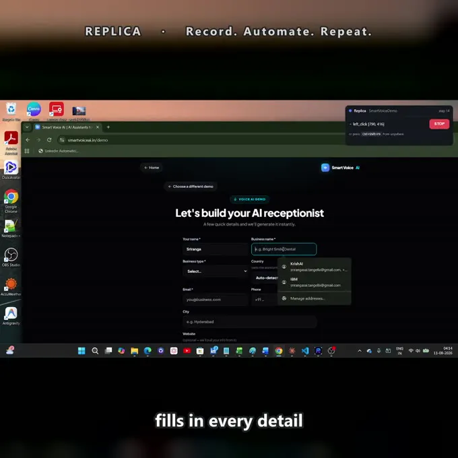Click the Your name field
The height and width of the screenshot is (458, 458).
coord(216,249)
